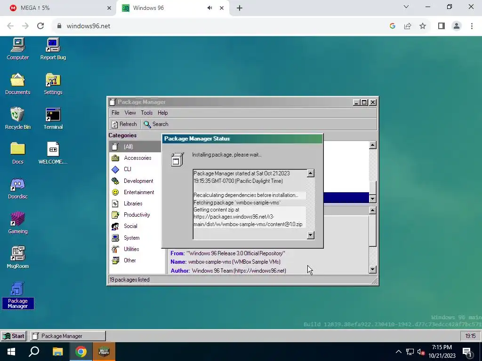This screenshot has width=482, height=361.
Task: Click the share page icon in Chrome
Action: (x=408, y=26)
